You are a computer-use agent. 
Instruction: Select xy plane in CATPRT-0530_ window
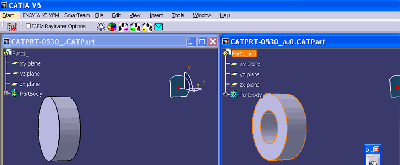(30, 63)
